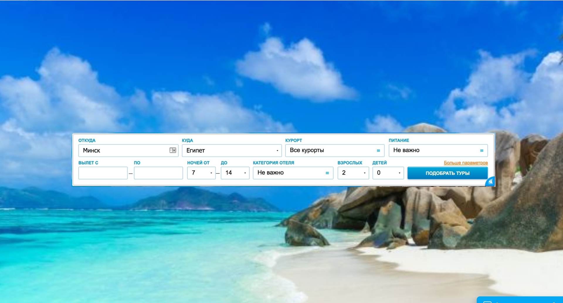Open the Больше параметров link

[x=466, y=163]
